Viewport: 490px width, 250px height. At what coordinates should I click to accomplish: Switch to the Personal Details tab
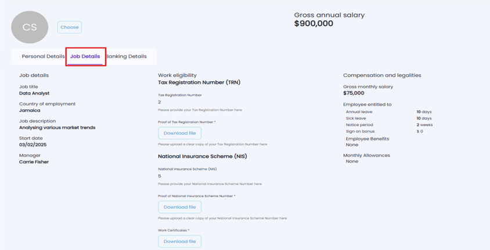(x=43, y=56)
